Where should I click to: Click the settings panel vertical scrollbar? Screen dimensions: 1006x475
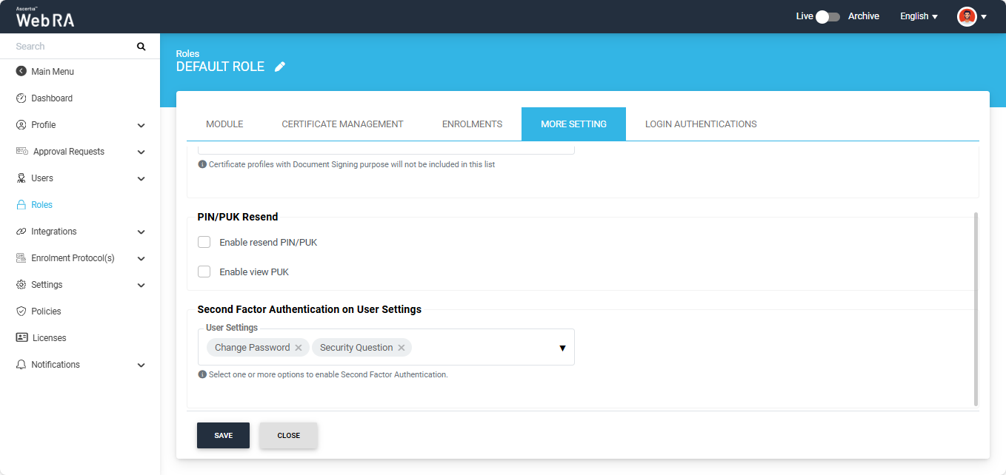point(976,309)
